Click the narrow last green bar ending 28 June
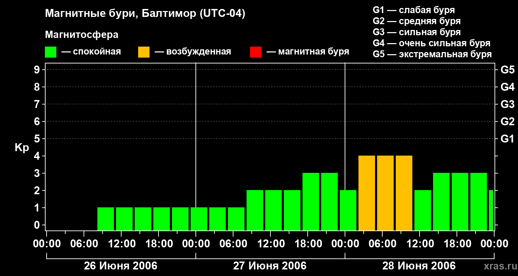518x276 pixels. [x=491, y=210]
